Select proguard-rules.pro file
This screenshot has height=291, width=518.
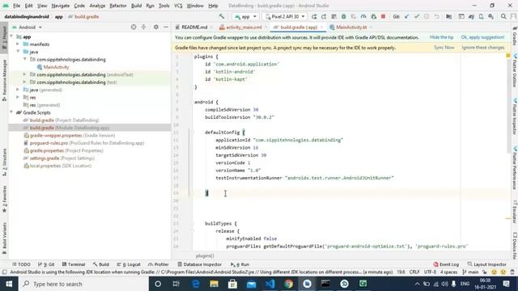(x=83, y=143)
